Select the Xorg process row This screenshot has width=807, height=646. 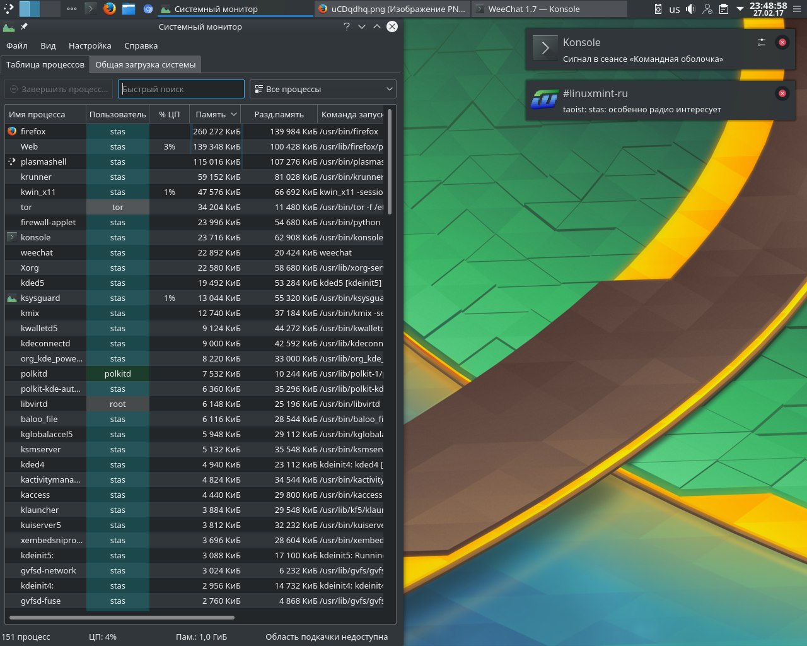click(x=195, y=267)
